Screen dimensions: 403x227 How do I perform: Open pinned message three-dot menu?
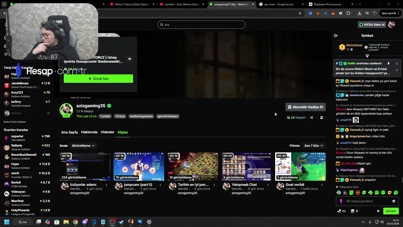point(397,63)
